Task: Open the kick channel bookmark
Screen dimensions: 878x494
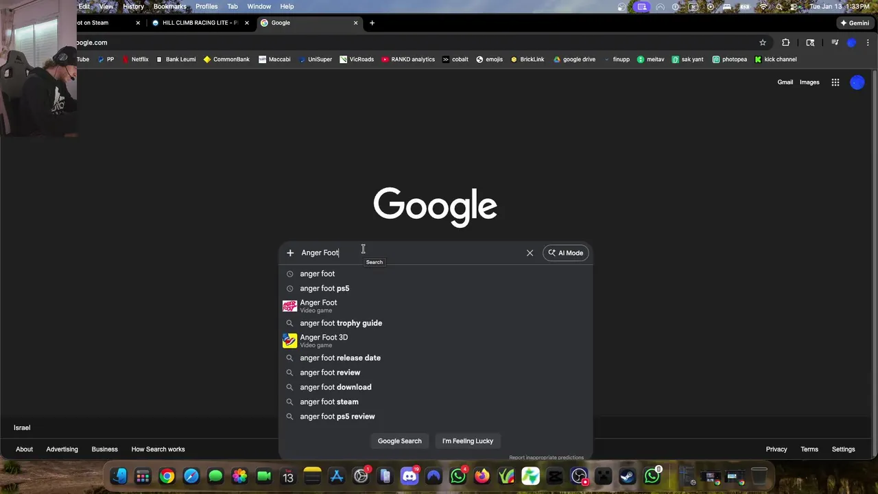Action: [x=775, y=60]
